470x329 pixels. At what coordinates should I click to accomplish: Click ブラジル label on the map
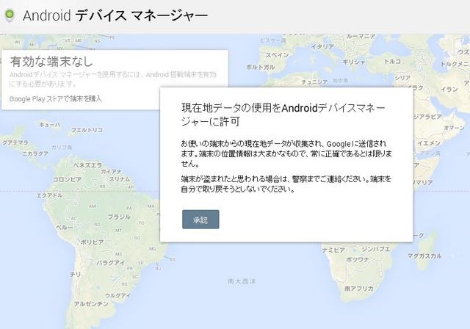119,217
